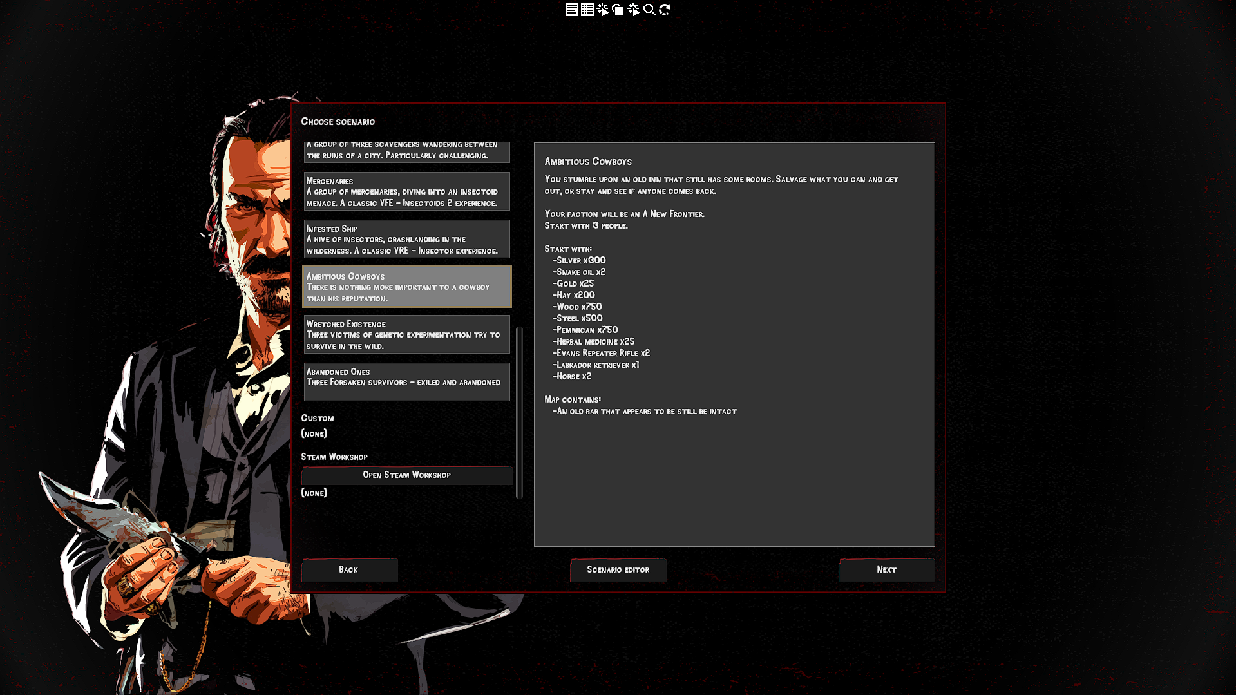The image size is (1236, 695).
Task: Select the Abandoned Ones scenario
Action: point(407,382)
